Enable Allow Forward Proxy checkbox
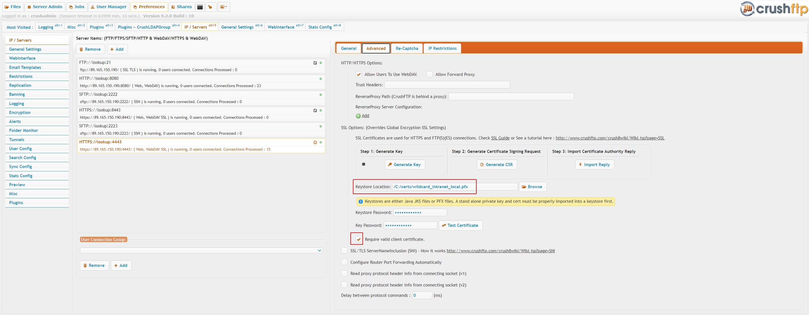 pyautogui.click(x=430, y=74)
